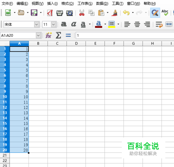
Task: Open the font color palette dropdown
Action: click(105, 24)
